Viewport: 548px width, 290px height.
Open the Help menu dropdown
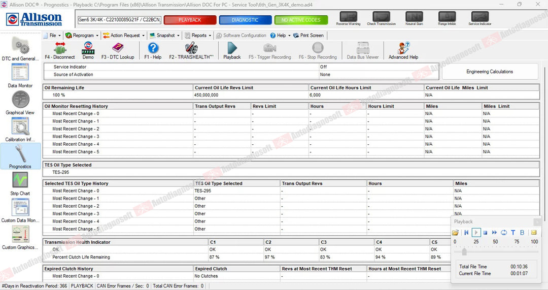(x=280, y=36)
